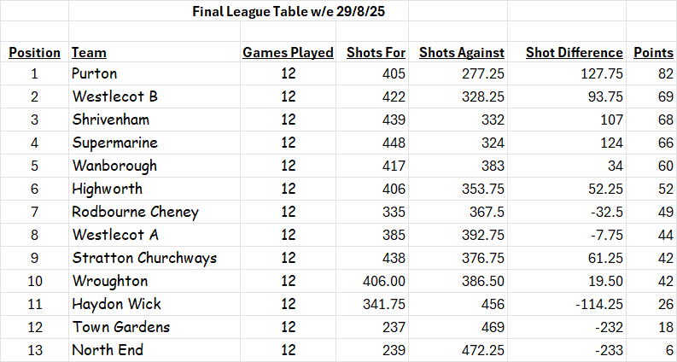Viewport: 677px width, 362px height.
Task: Click Shrivenham's Shots For value 439
Action: coord(392,120)
